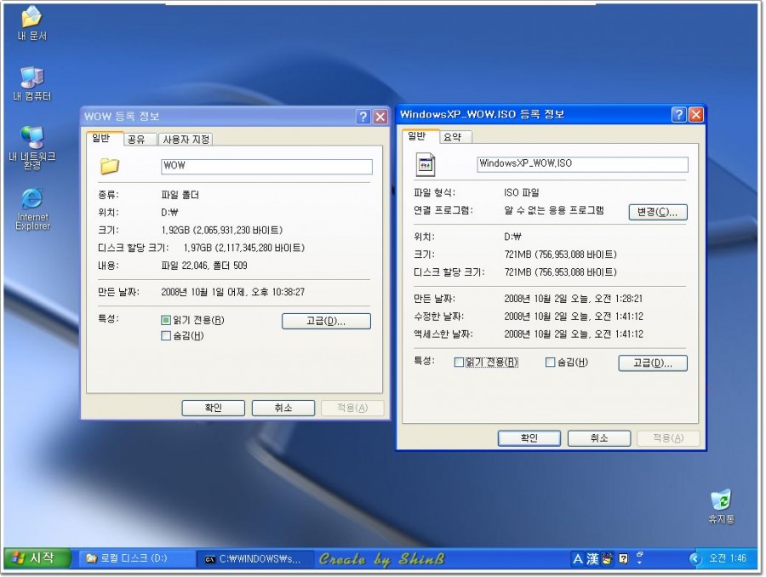Select the 내 네트워크 환경 desktop icon

[32, 147]
